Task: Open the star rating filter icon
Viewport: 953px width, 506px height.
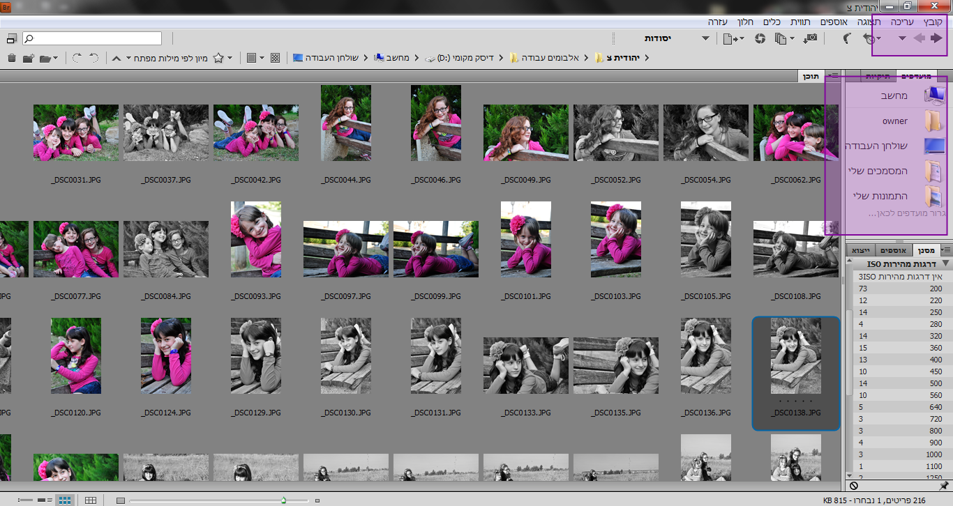Action: click(218, 58)
